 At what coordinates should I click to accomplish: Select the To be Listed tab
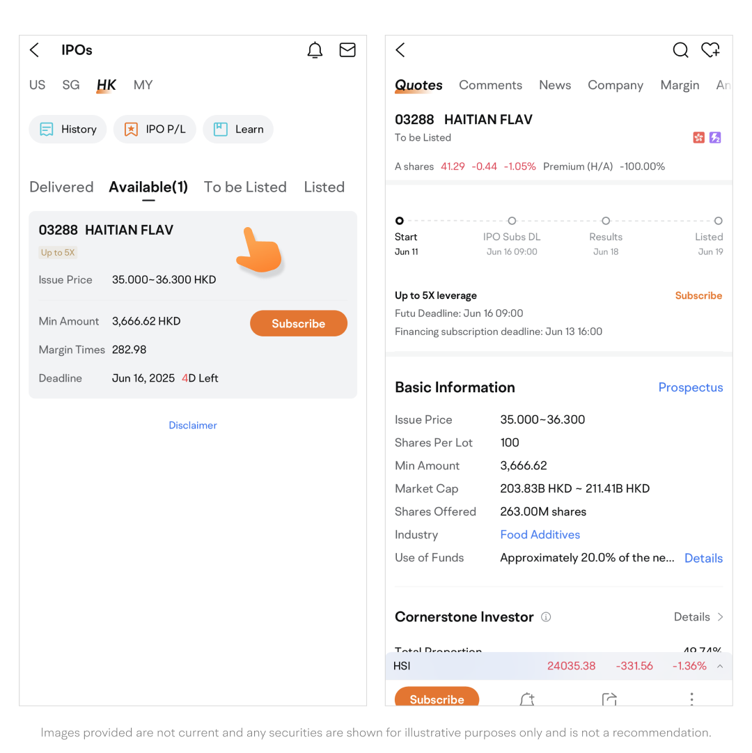pyautogui.click(x=245, y=187)
